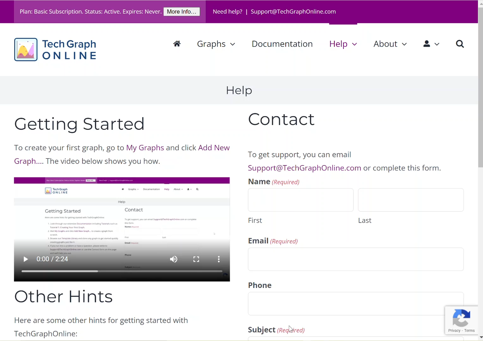The image size is (483, 341).
Task: Open the search magnifier icon
Action: click(460, 44)
